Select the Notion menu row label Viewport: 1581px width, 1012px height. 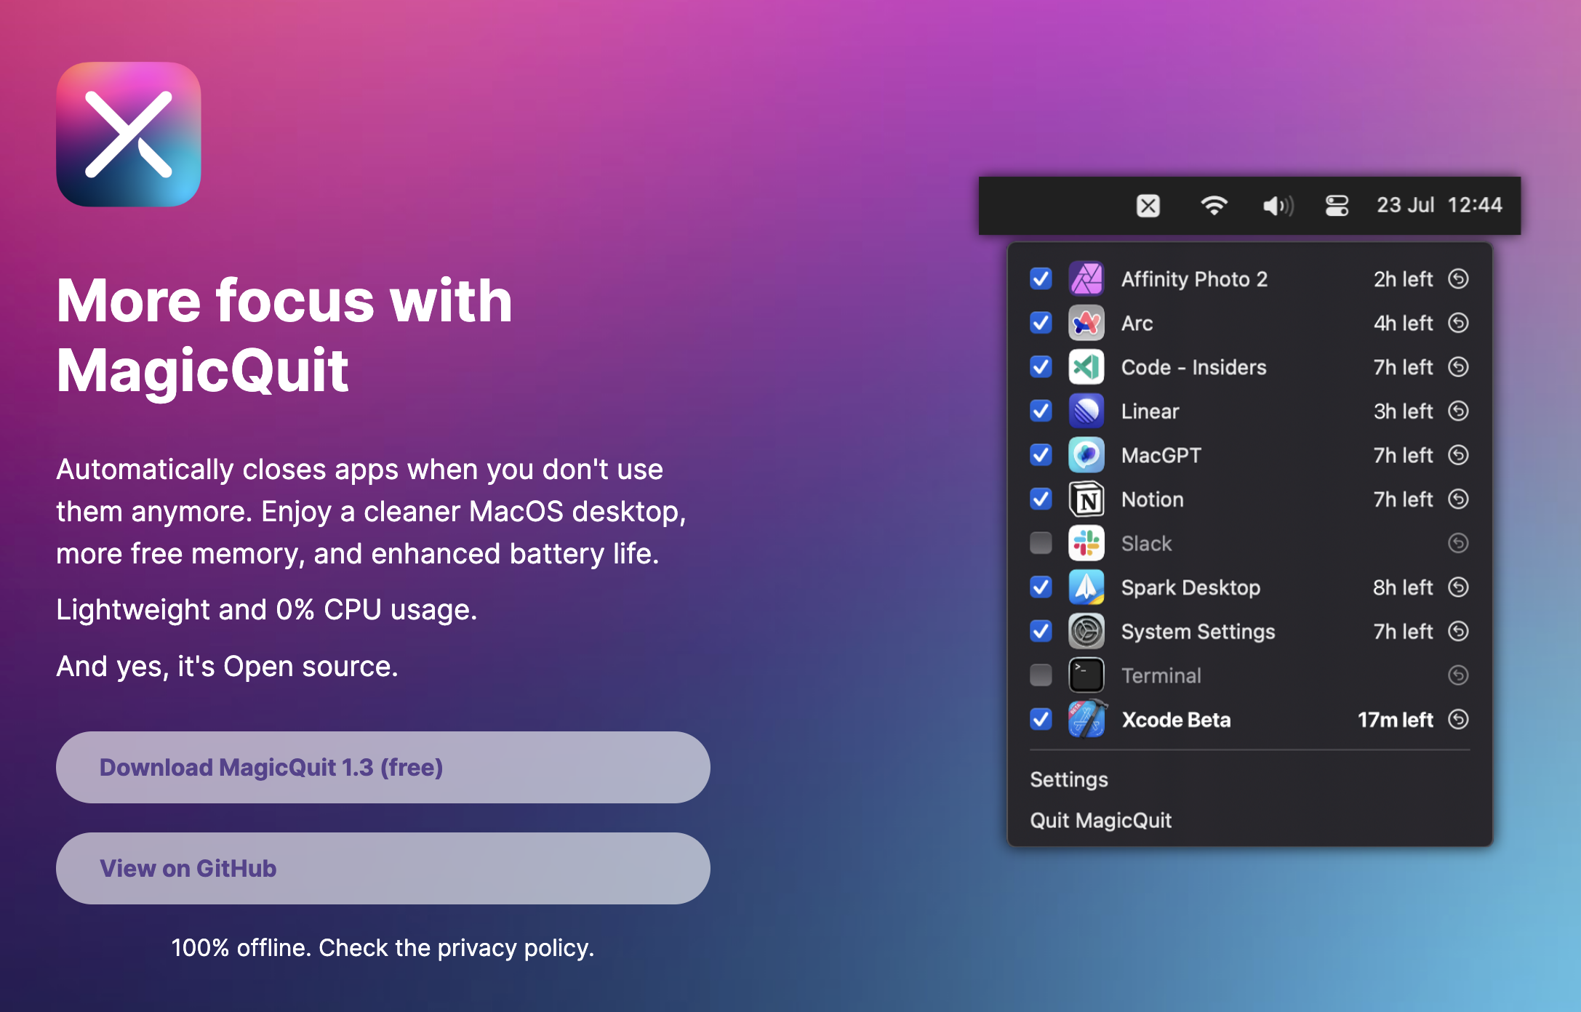pos(1153,499)
